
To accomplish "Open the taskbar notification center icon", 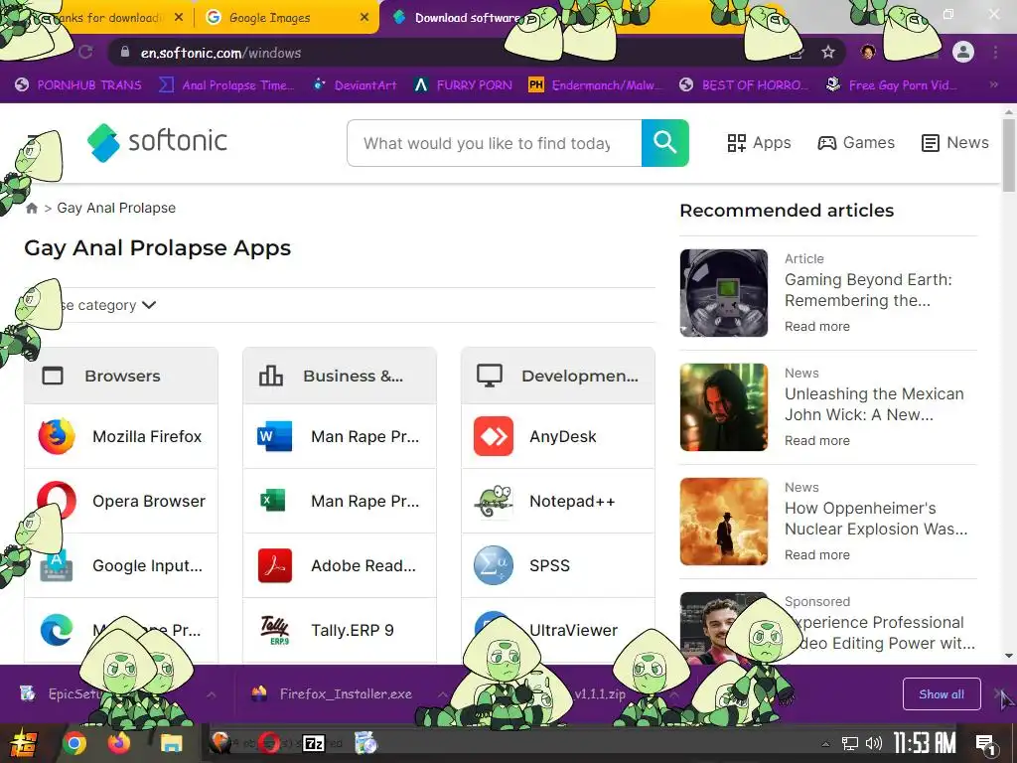I will click(986, 744).
